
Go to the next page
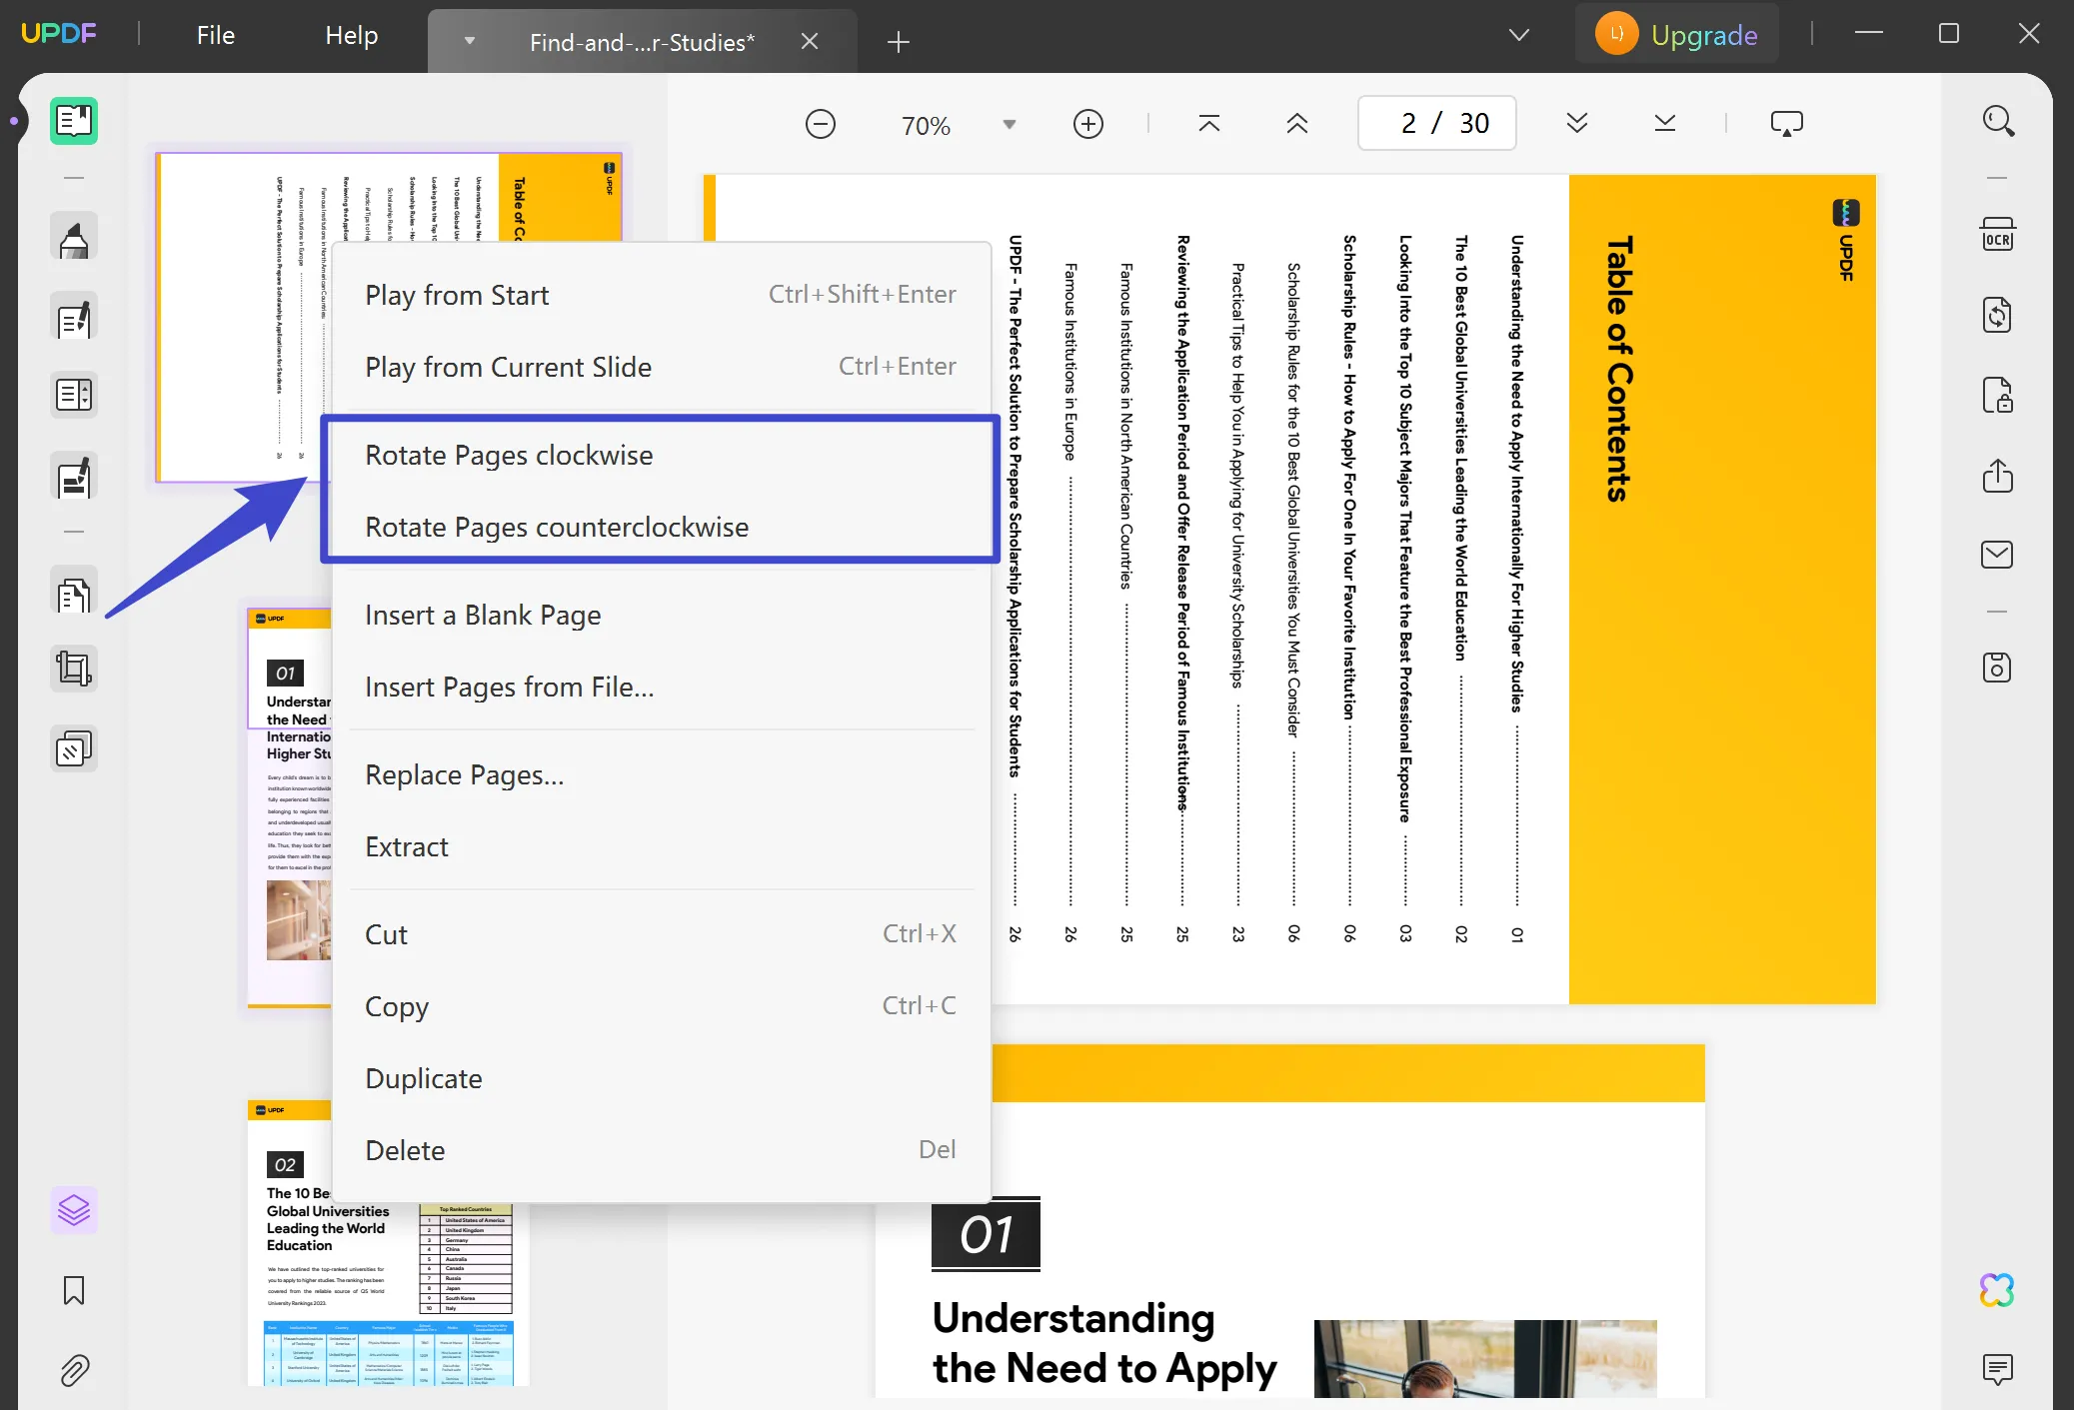pos(1577,124)
